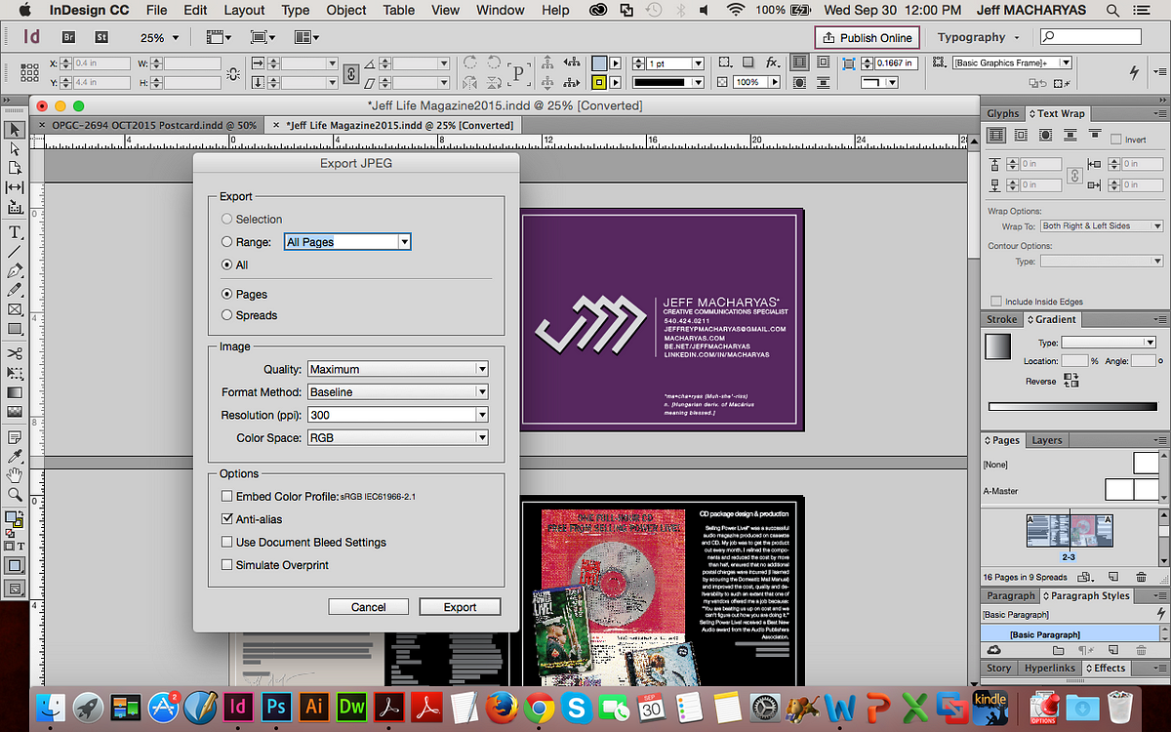1171x732 pixels.
Task: Open Adobe Stock via the St icon
Action: point(101,37)
